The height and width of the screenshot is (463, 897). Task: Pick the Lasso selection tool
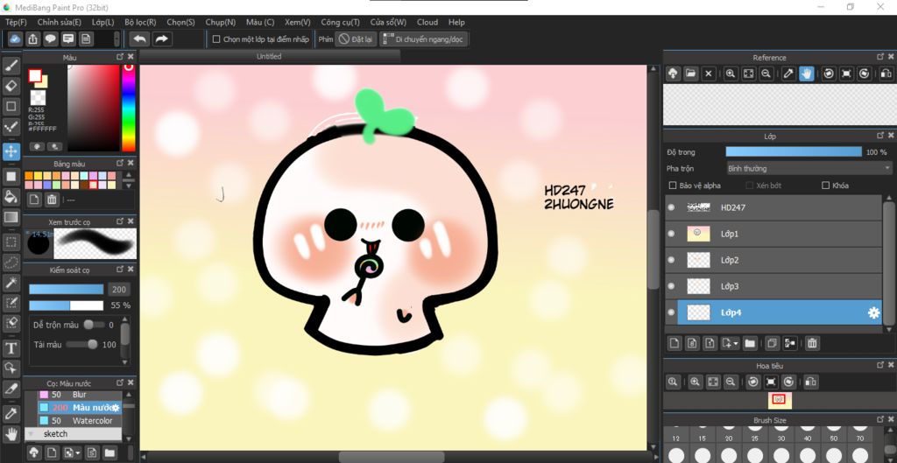pos(11,263)
